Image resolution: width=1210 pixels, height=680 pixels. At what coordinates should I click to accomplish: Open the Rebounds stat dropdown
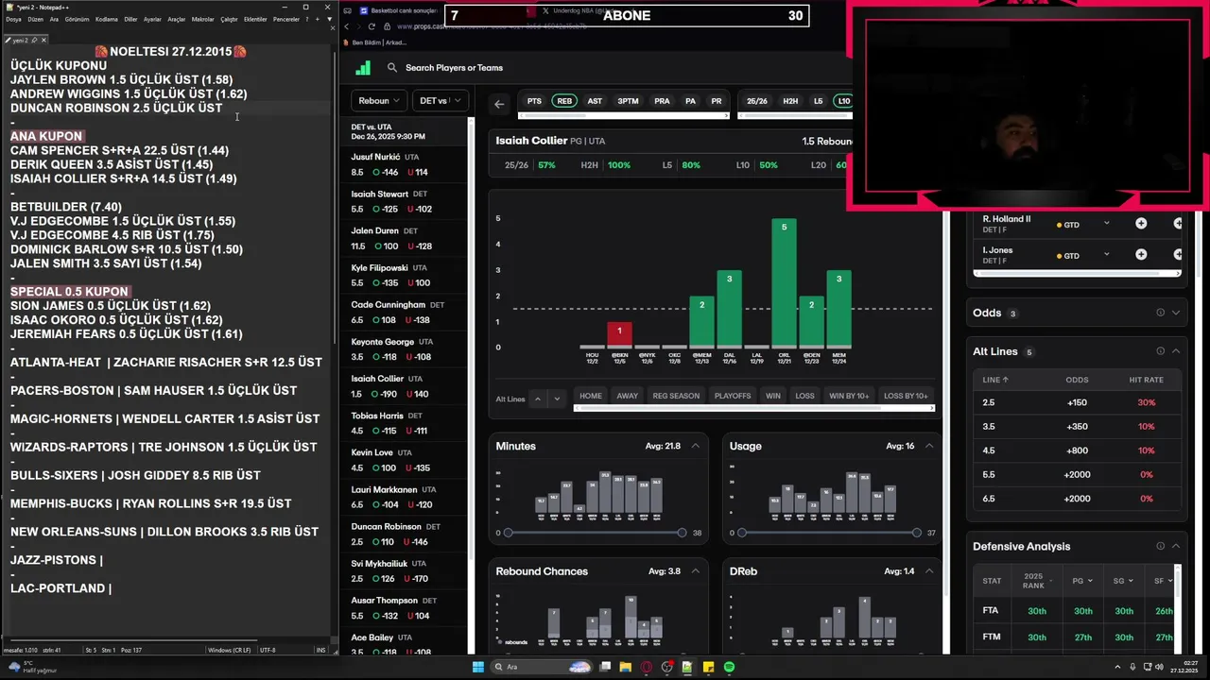pos(379,100)
